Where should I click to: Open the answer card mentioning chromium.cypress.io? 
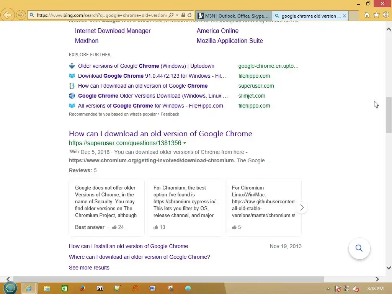point(185,207)
